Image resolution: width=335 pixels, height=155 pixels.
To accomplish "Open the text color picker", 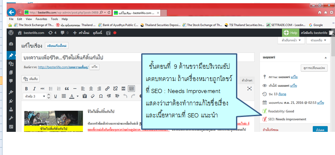I will (72, 96).
